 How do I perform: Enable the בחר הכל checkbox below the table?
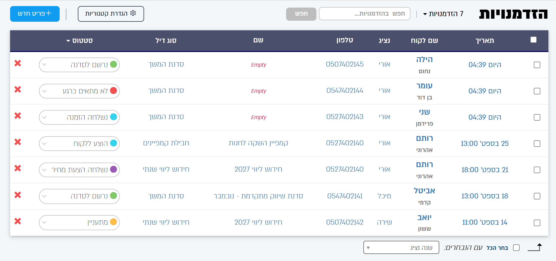[x=516, y=248]
